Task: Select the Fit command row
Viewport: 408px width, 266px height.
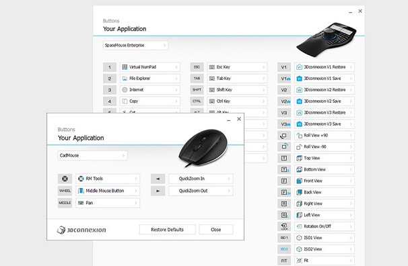Action: click(x=325, y=261)
